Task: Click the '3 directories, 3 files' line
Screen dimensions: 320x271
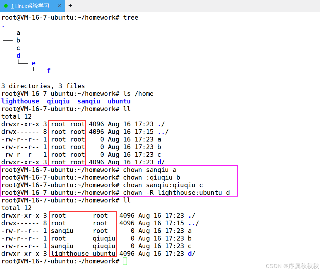Action: (x=43, y=86)
